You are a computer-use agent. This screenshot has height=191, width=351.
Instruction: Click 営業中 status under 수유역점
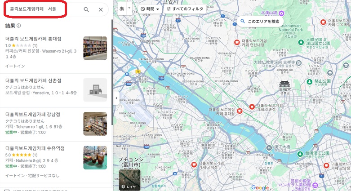11,166
